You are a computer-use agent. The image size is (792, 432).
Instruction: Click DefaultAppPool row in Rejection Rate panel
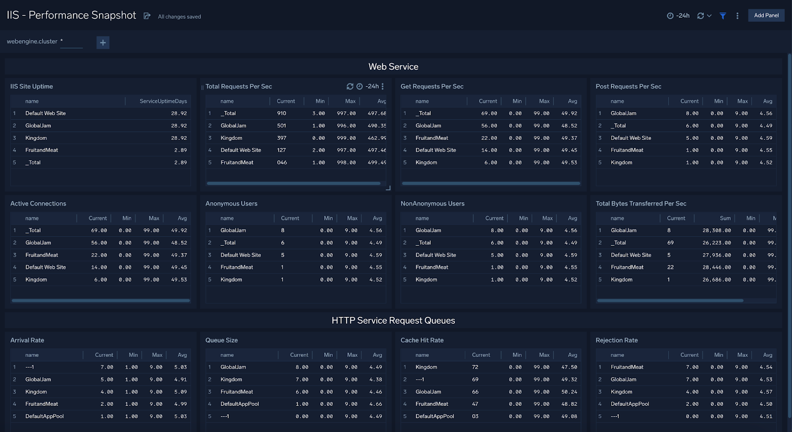click(x=686, y=404)
